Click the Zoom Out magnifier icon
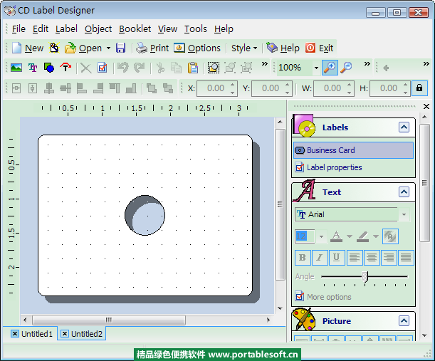Image resolution: width=435 pixels, height=361 pixels. (x=346, y=68)
